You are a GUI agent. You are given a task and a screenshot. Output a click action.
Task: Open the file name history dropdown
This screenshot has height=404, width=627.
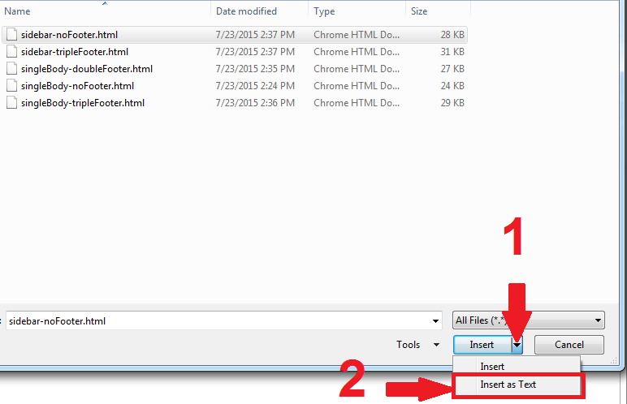pyautogui.click(x=435, y=321)
